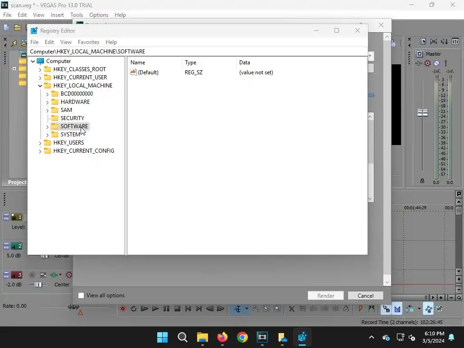Collapse HKEY_LOCAL_MACHINE in registry tree

(x=40, y=86)
